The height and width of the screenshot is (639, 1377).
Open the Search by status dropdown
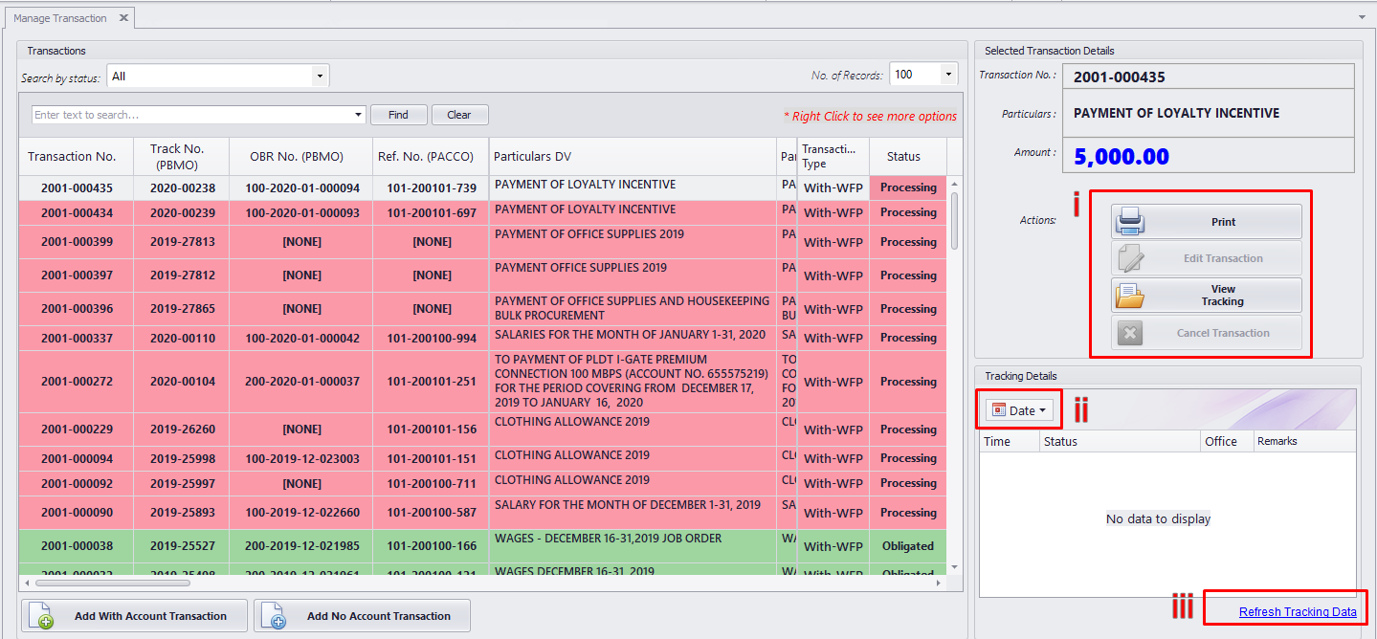[x=320, y=76]
